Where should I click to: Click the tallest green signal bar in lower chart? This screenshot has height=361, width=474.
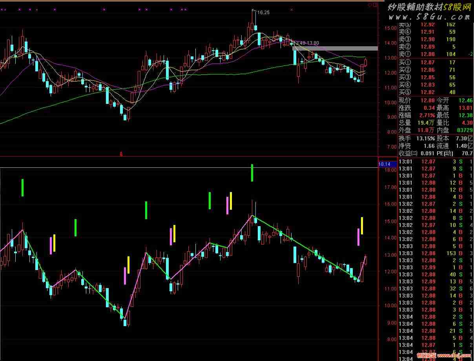click(252, 173)
